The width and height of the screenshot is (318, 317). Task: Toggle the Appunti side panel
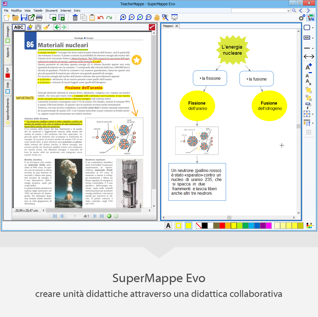coord(8,55)
